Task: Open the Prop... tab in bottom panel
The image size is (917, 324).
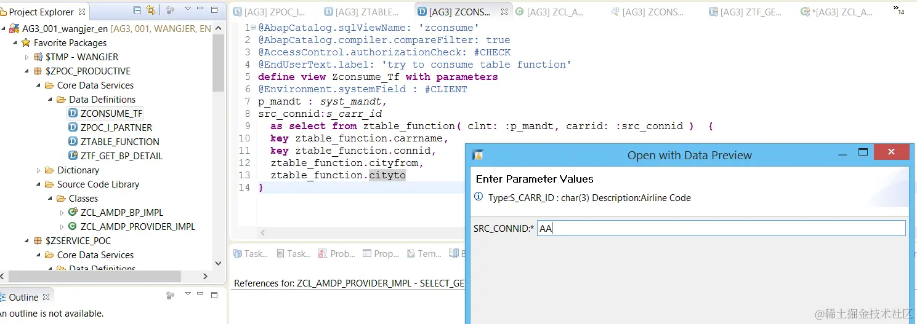Action: point(381,254)
